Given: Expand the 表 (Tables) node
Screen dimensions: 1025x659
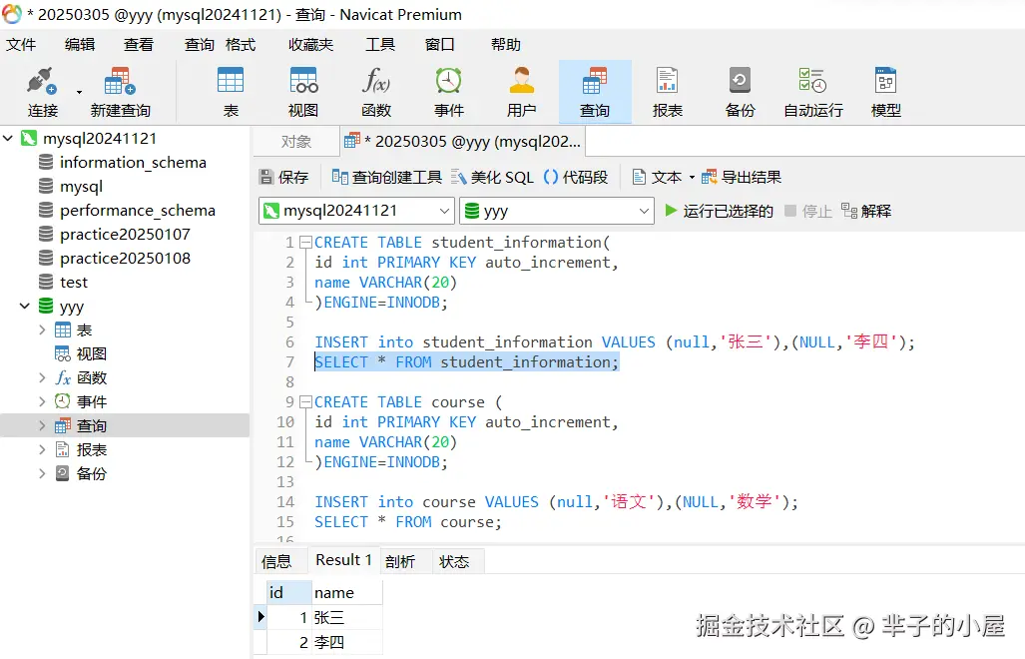Looking at the screenshot, I should click(42, 330).
